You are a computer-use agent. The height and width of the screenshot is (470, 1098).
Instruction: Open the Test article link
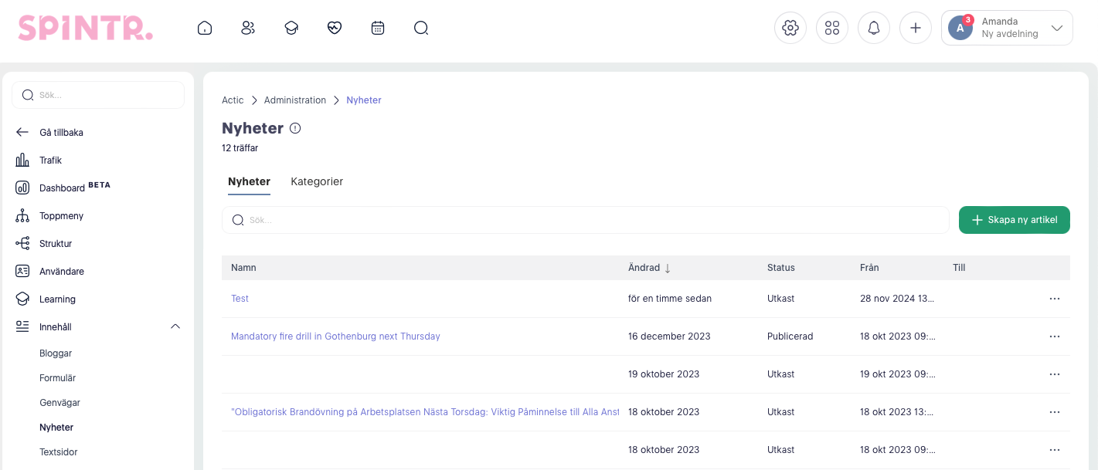click(x=240, y=299)
